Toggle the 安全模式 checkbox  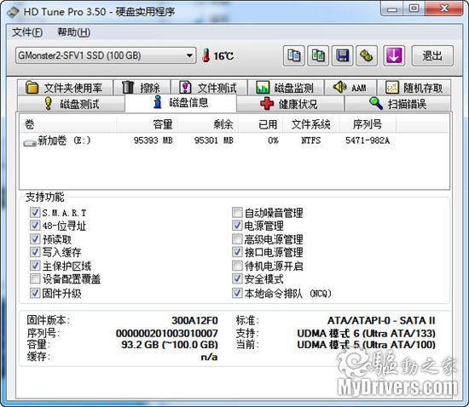(x=237, y=279)
